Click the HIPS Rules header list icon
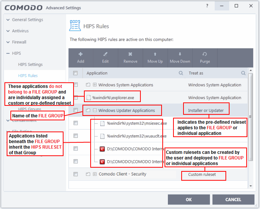The image size is (260, 209). [75, 26]
